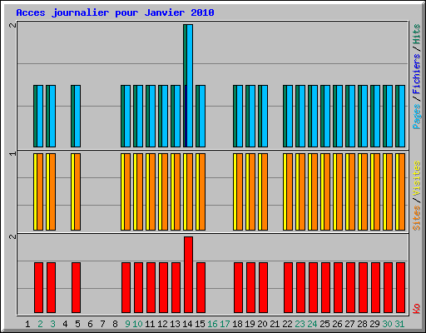Click the 'Visites' legend label

[417, 178]
